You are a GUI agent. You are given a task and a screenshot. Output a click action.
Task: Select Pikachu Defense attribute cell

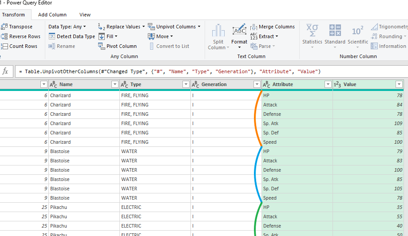(x=297, y=226)
